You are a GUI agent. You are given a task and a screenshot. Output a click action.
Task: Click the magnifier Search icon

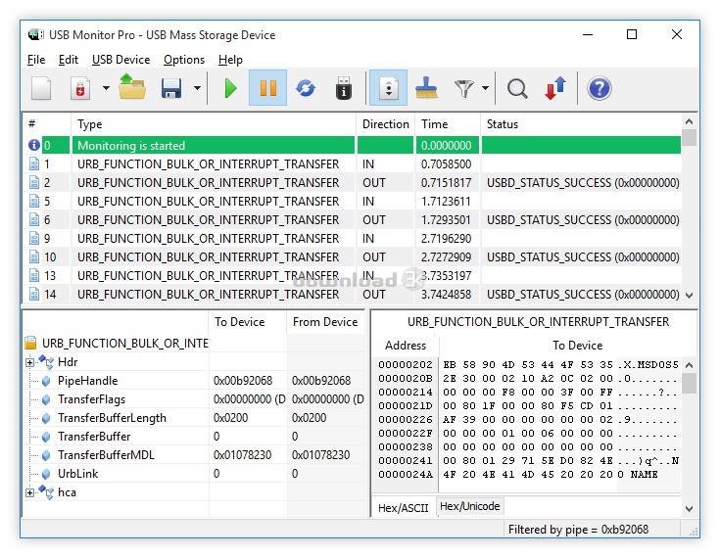pyautogui.click(x=517, y=88)
